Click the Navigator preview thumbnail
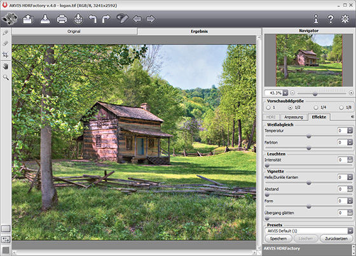The image size is (356, 256). point(309,60)
